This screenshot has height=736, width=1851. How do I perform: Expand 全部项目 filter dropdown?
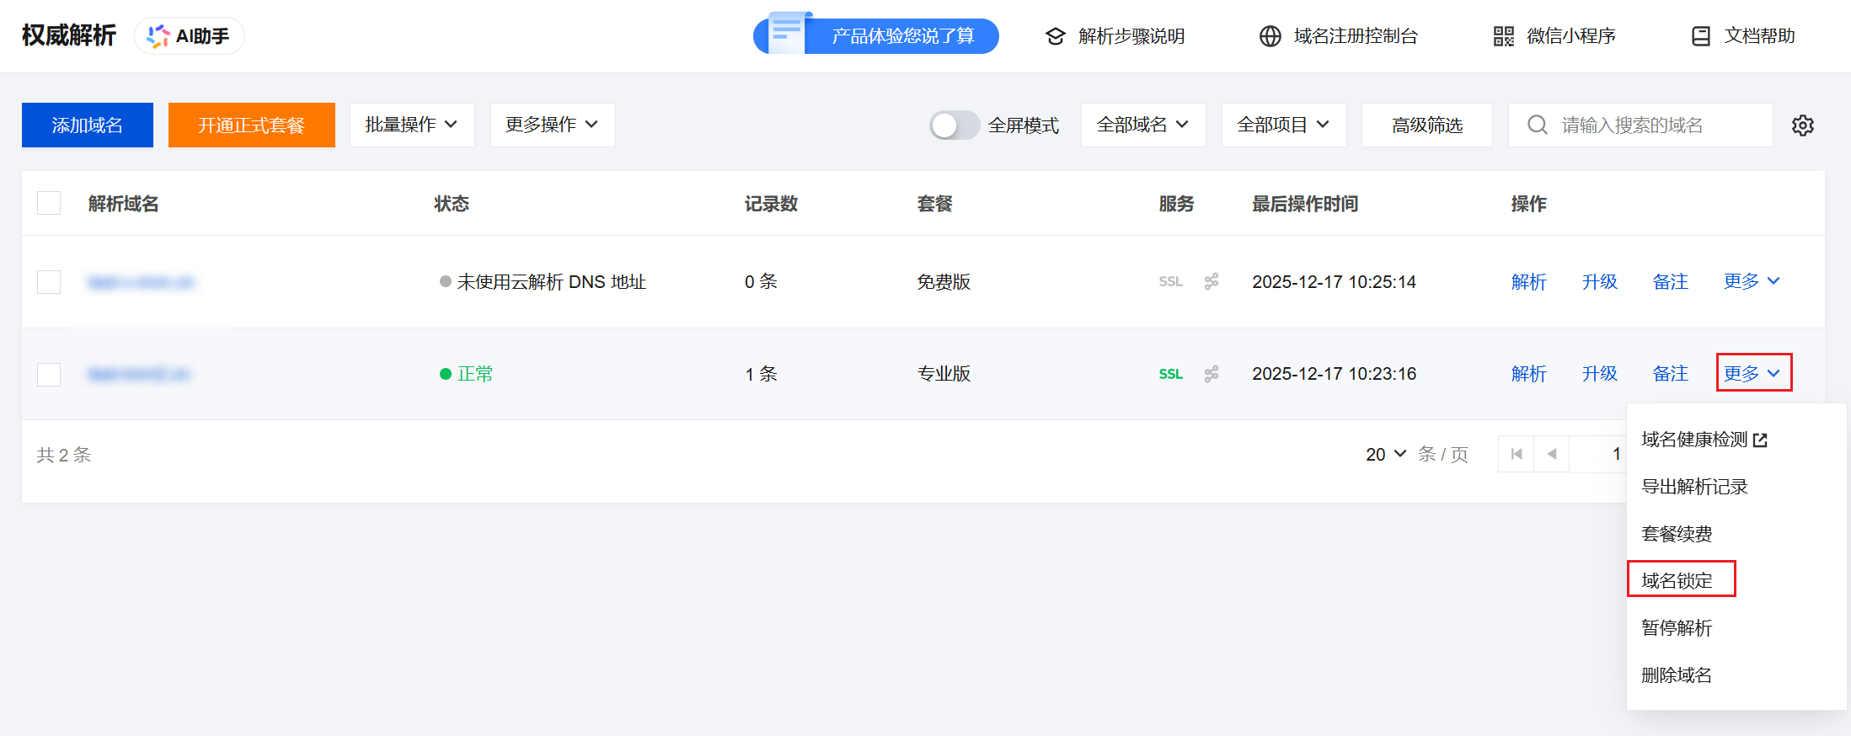(x=1284, y=125)
